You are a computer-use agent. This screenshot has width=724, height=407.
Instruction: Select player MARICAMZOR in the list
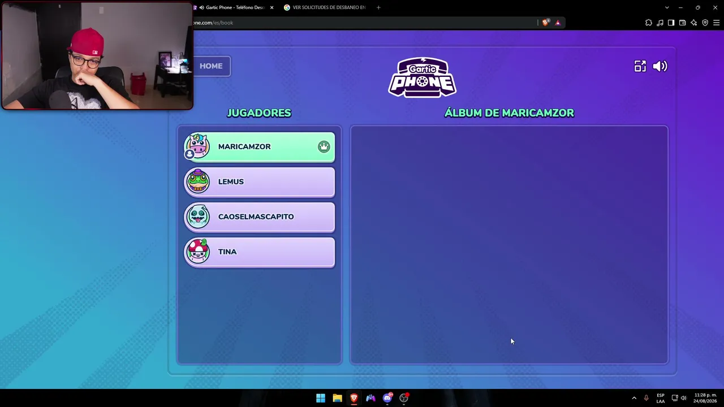260,147
